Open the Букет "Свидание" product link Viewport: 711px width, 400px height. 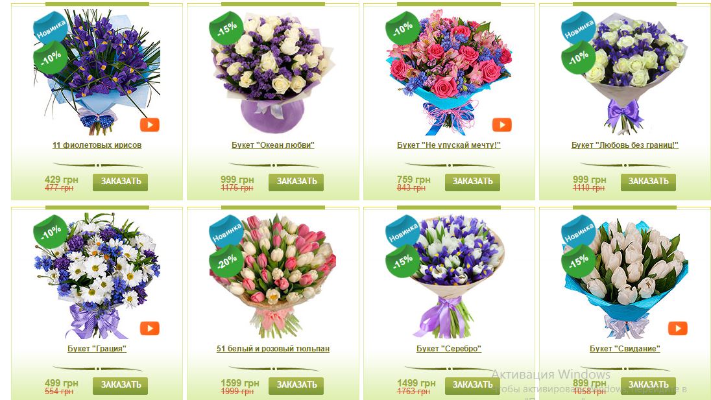pyautogui.click(x=625, y=349)
